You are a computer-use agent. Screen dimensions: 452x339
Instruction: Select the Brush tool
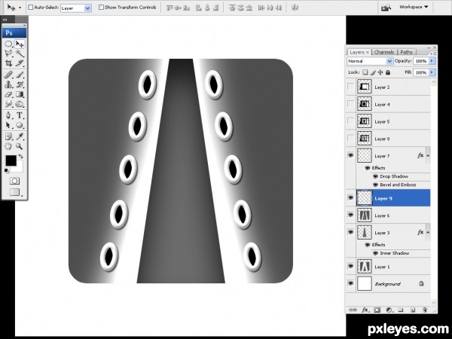(x=20, y=75)
